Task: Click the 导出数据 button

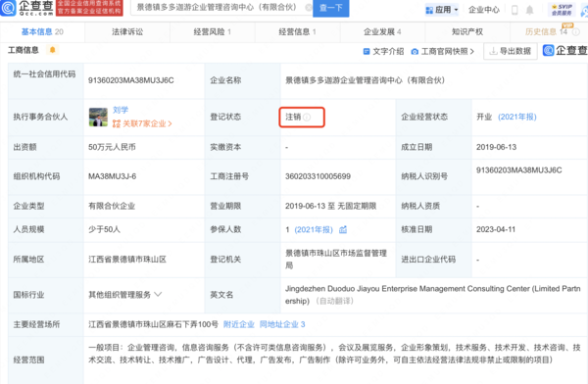Action: [x=511, y=51]
